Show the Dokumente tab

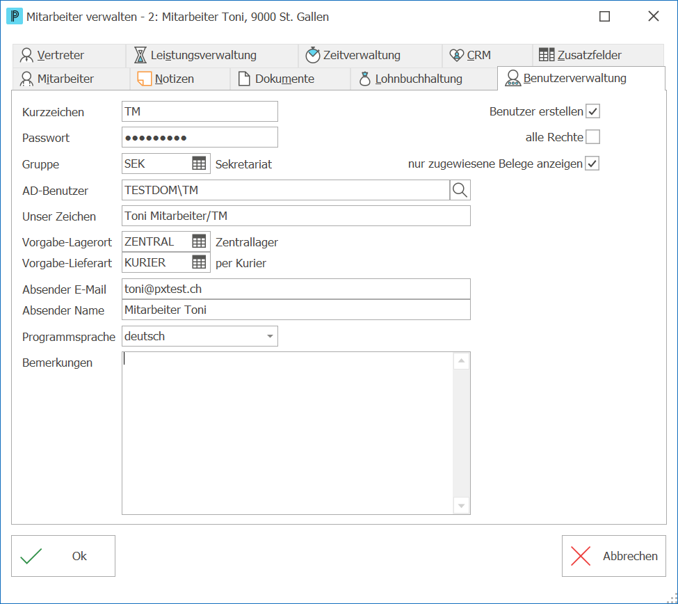tap(290, 79)
